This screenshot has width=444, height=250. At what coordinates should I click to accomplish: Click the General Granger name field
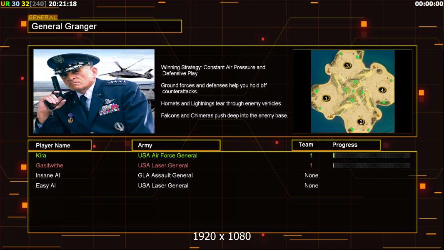105,26
